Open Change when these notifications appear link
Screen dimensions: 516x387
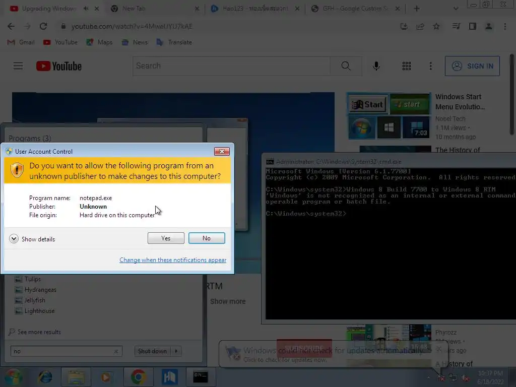pyautogui.click(x=173, y=260)
